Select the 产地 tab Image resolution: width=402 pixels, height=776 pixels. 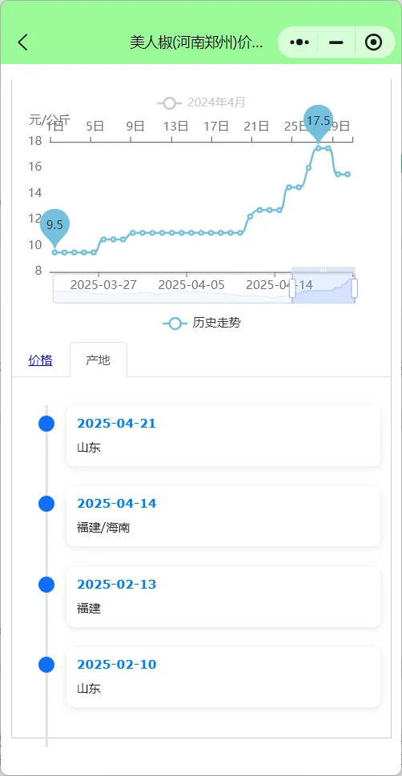(x=98, y=360)
